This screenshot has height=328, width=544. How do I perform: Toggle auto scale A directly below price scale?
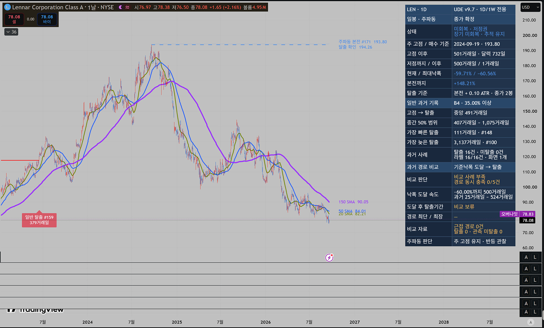point(526,257)
